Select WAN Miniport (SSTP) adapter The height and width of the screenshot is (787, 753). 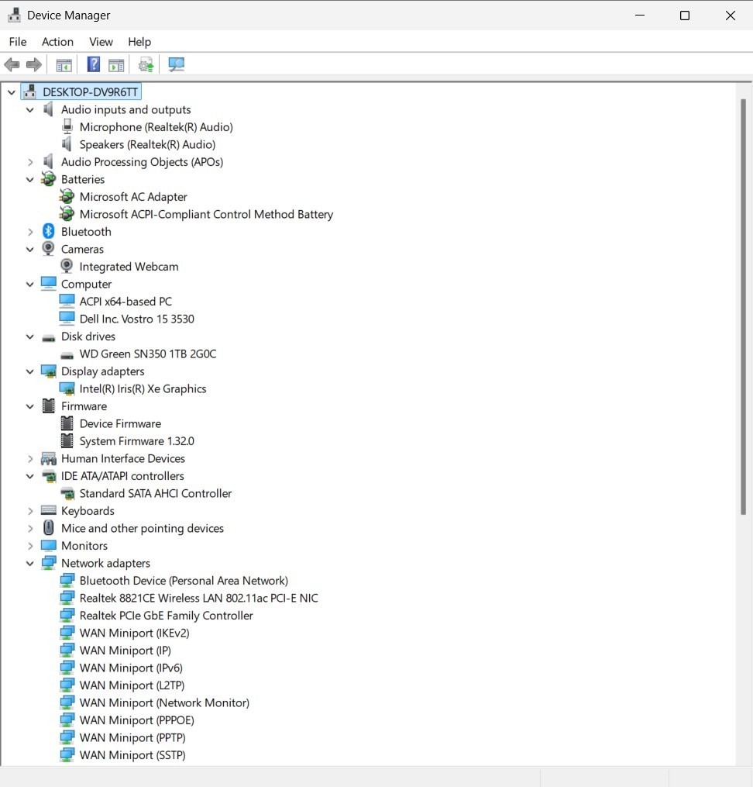pos(132,755)
